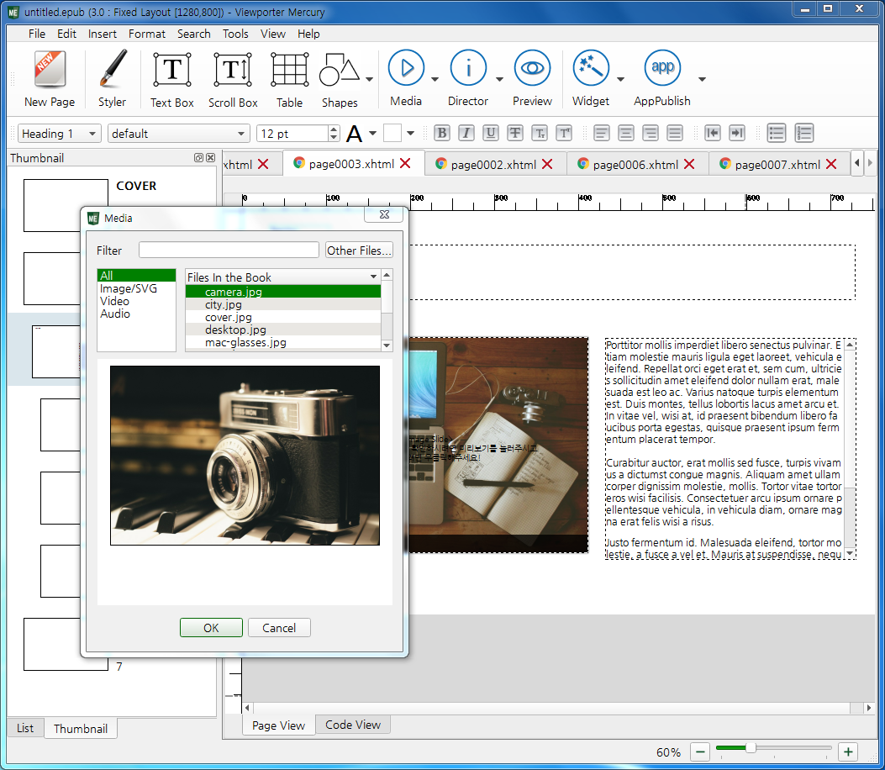Decrease text indent
Screen dimensions: 885x770
pos(713,133)
